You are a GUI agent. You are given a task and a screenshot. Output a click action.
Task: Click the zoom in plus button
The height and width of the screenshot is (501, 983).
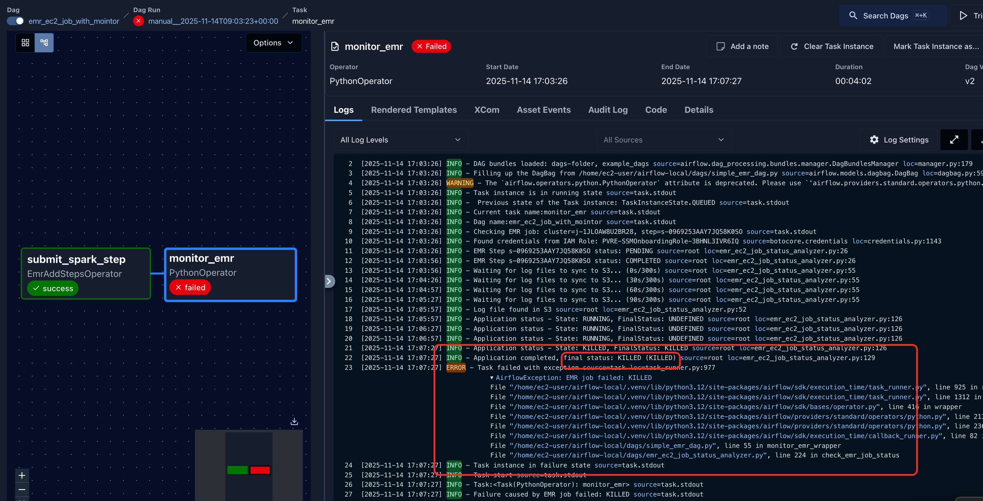point(22,475)
